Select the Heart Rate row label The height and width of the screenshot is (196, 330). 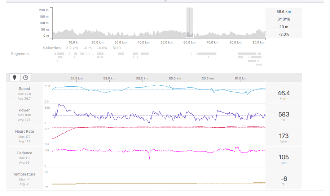tap(25, 132)
